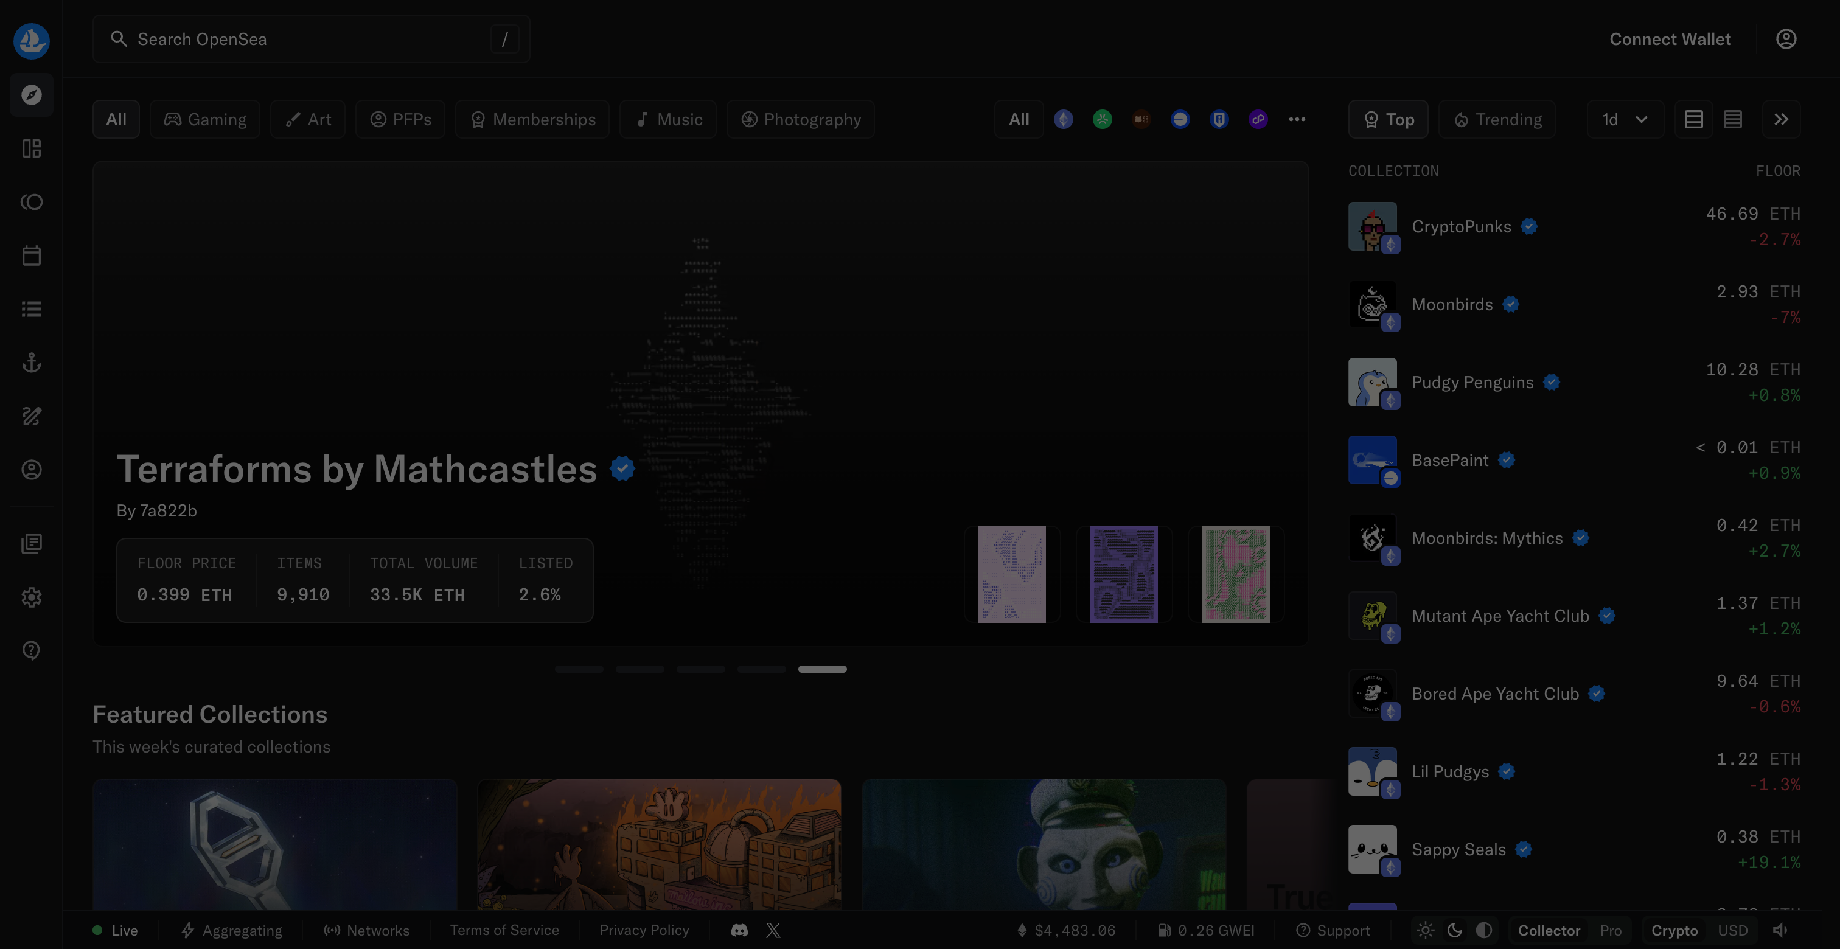Switch mode toggle to Pro
Image resolution: width=1840 pixels, height=949 pixels.
click(x=1610, y=930)
